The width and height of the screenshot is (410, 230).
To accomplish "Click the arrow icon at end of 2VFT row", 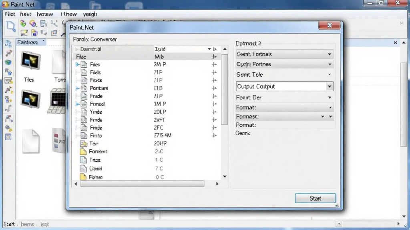I will click(x=214, y=120).
